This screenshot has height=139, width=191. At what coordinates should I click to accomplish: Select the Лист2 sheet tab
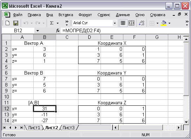[x=52, y=128]
